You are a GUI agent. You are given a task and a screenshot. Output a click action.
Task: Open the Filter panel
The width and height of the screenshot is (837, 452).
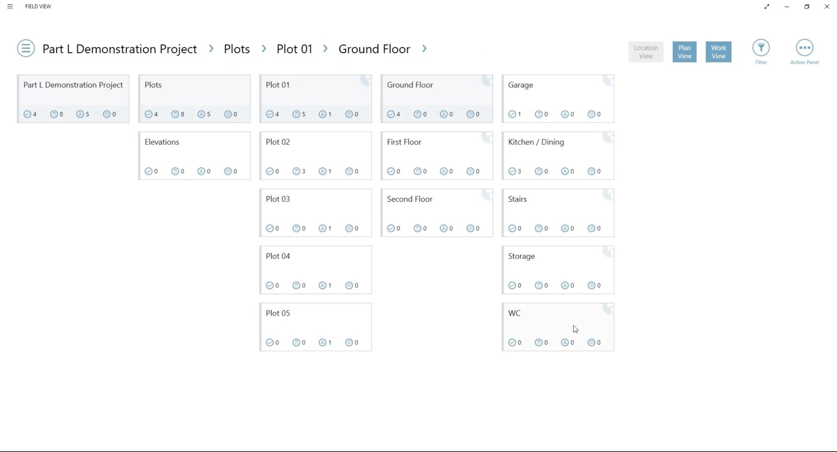click(x=761, y=48)
